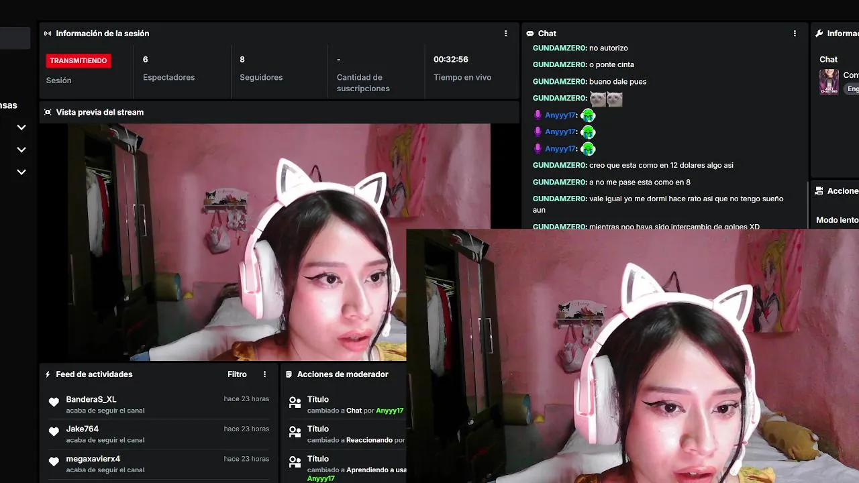Click the heart icon next to BanderaS_XL
The height and width of the screenshot is (483, 859).
pos(54,402)
